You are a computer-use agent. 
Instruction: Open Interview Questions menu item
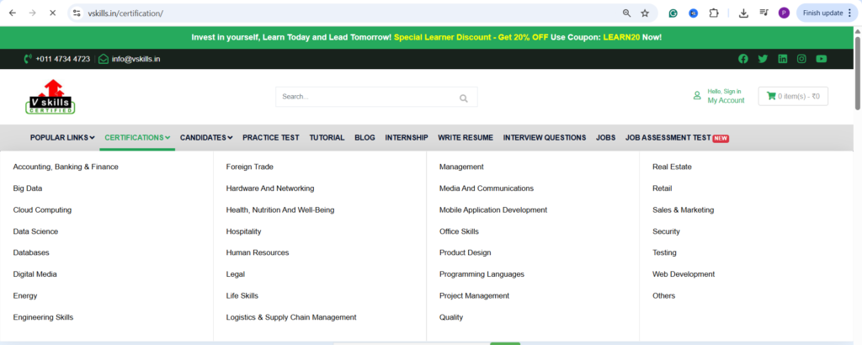(545, 138)
